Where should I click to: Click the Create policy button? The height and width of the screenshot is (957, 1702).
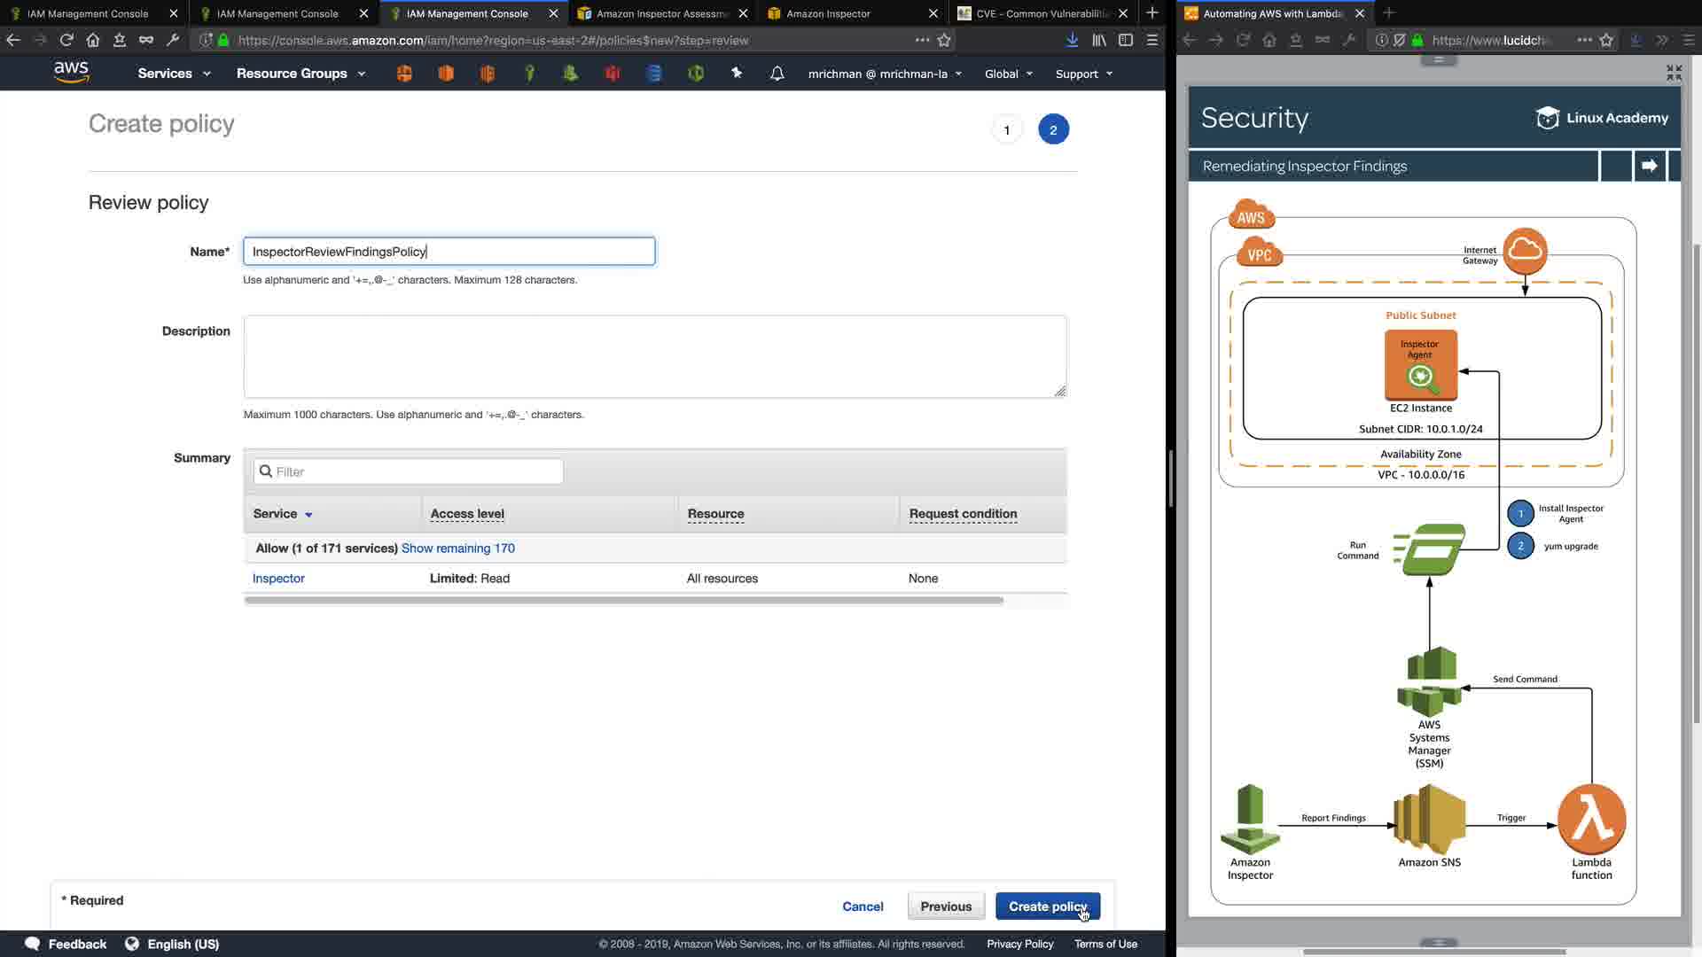[x=1047, y=906]
